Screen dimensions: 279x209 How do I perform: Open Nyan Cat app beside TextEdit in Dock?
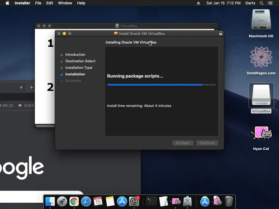tap(175, 202)
